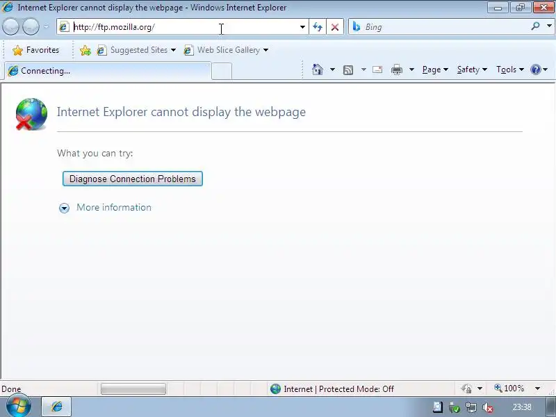Open Web Slice Gallery on favorites bar
This screenshot has height=417, width=556.
[x=226, y=50]
